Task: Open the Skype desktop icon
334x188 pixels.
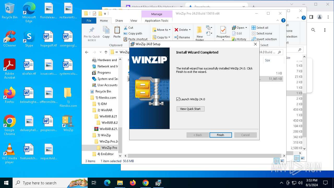Action: click(x=29, y=39)
